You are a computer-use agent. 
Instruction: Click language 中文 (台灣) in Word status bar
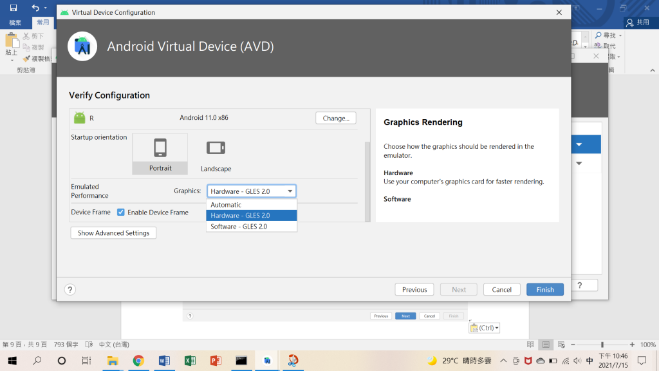[x=114, y=345]
